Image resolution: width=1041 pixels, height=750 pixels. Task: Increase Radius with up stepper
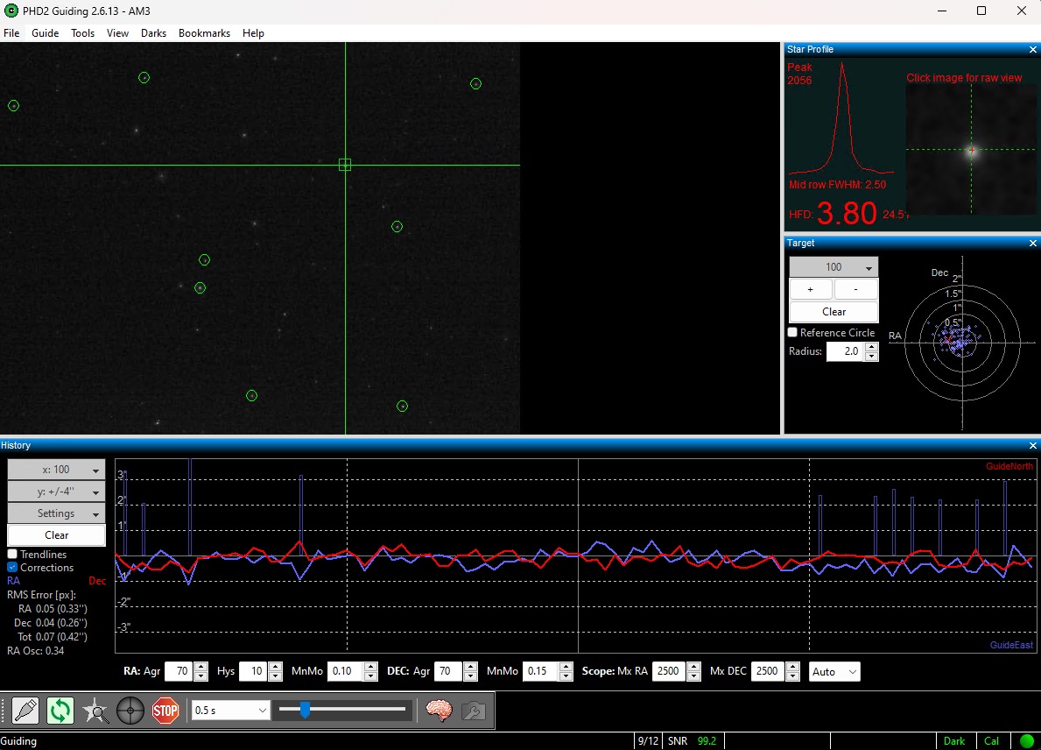(872, 347)
